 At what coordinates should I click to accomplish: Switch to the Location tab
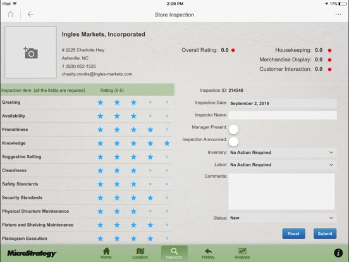[x=140, y=253]
